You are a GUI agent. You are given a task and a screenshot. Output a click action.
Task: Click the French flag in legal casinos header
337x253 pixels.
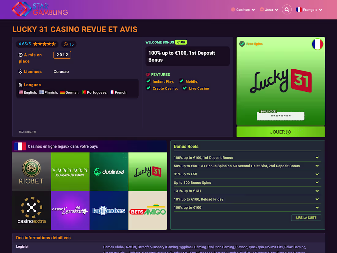pyautogui.click(x=20, y=147)
